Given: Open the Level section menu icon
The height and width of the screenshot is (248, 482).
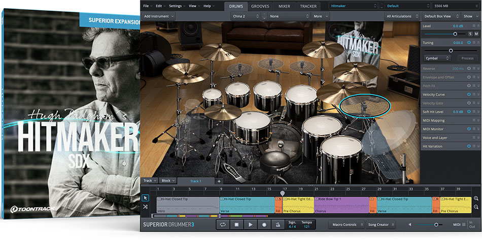Looking at the screenshot, I should click(474, 26).
